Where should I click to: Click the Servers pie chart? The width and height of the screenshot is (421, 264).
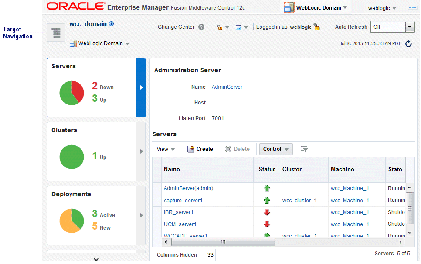71,93
